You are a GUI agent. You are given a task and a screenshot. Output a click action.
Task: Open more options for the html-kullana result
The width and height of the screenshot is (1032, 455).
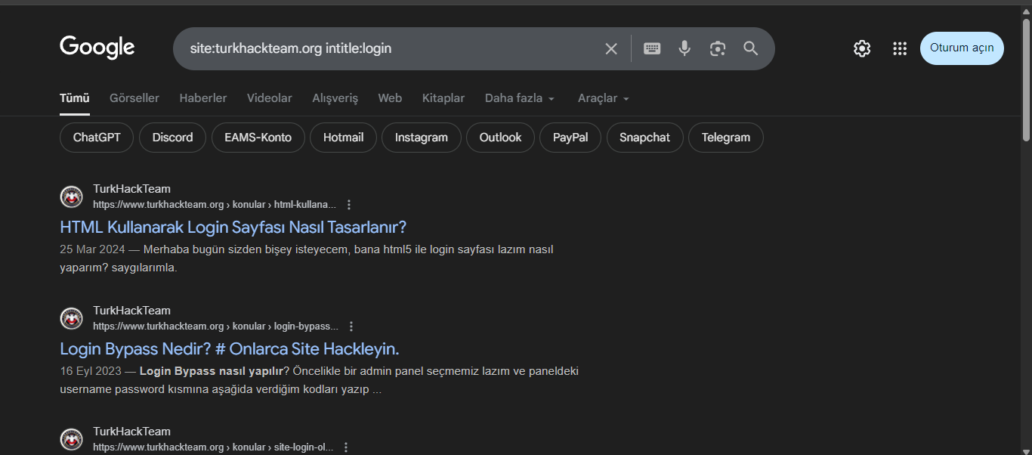tap(348, 205)
